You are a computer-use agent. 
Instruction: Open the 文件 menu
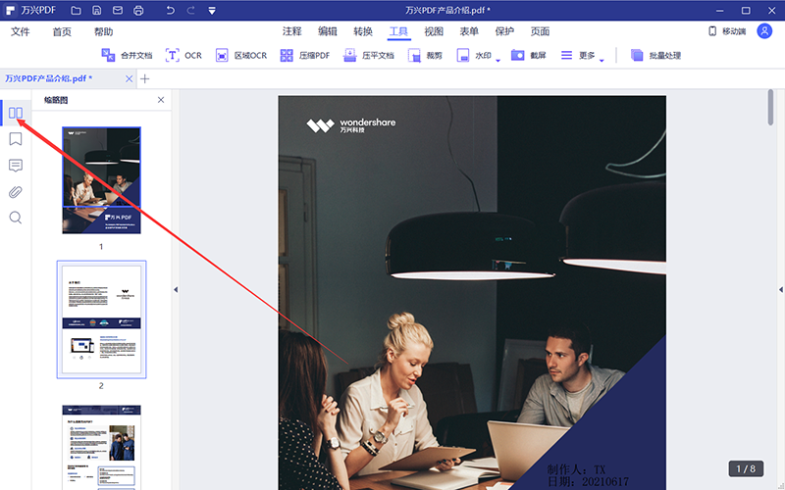tap(21, 32)
